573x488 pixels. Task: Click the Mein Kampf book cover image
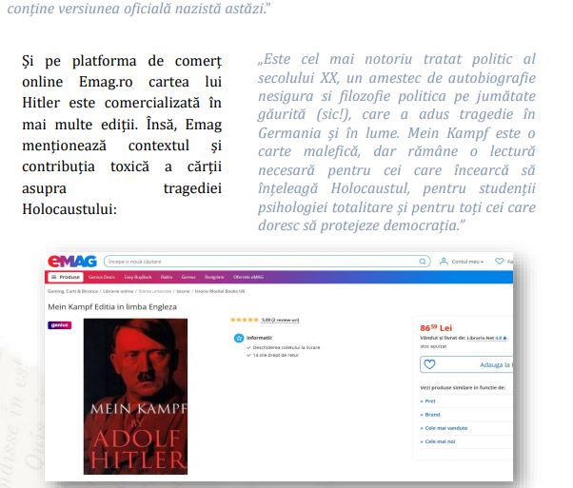(x=134, y=396)
